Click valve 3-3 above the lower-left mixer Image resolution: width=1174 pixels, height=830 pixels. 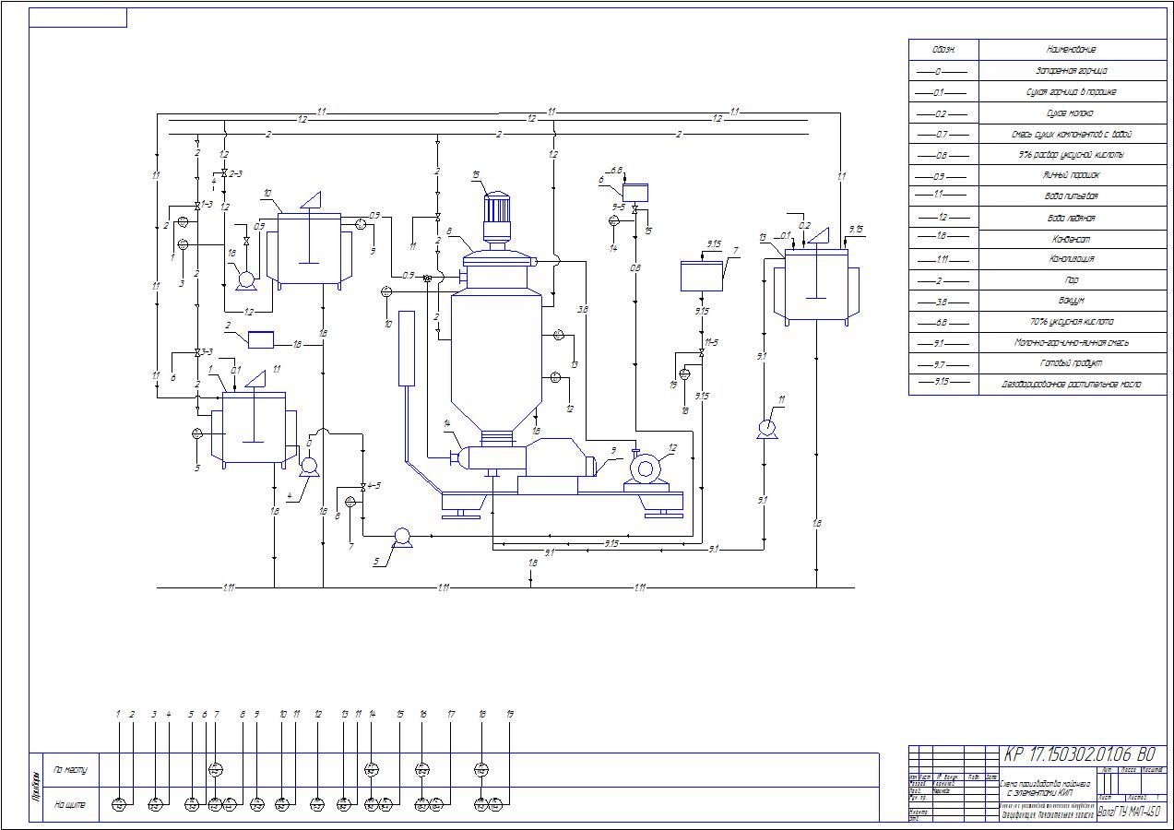pyautogui.click(x=197, y=352)
